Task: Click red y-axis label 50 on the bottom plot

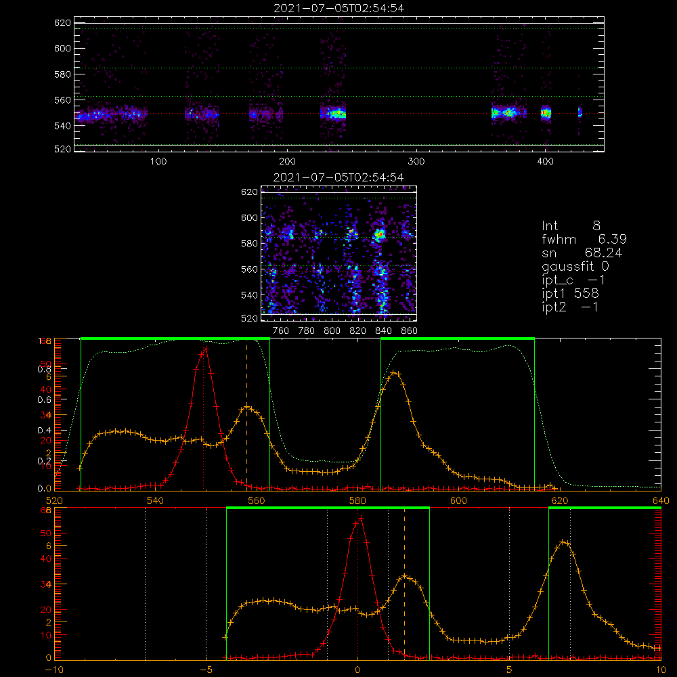Action: click(46, 533)
